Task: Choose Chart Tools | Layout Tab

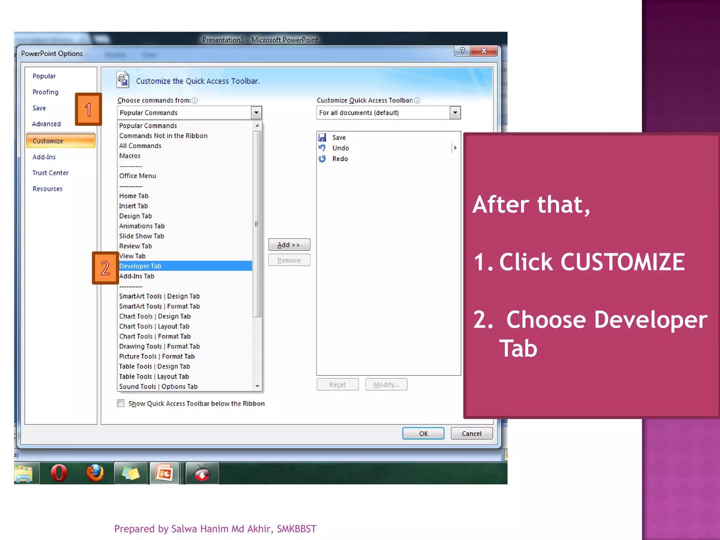Action: pyautogui.click(x=185, y=326)
